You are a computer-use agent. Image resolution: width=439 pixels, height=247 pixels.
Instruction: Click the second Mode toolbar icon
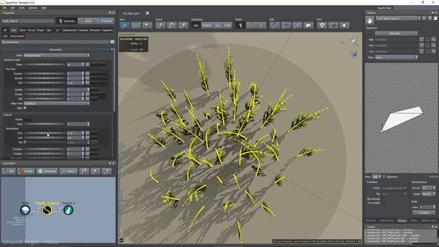(250, 25)
